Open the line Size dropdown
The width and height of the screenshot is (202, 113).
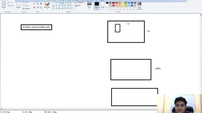click(89, 6)
